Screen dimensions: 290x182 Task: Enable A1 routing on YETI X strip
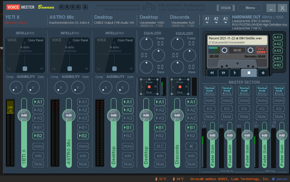38,102
